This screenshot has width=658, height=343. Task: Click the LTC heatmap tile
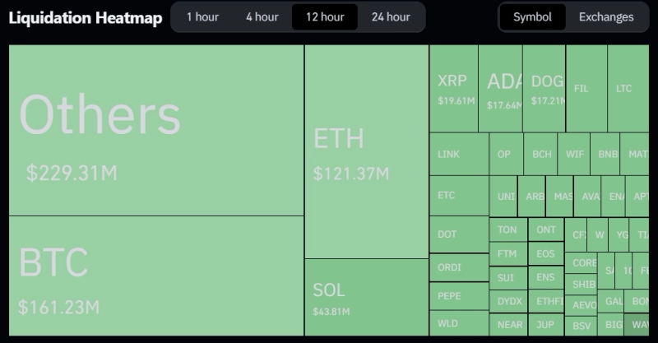(628, 89)
